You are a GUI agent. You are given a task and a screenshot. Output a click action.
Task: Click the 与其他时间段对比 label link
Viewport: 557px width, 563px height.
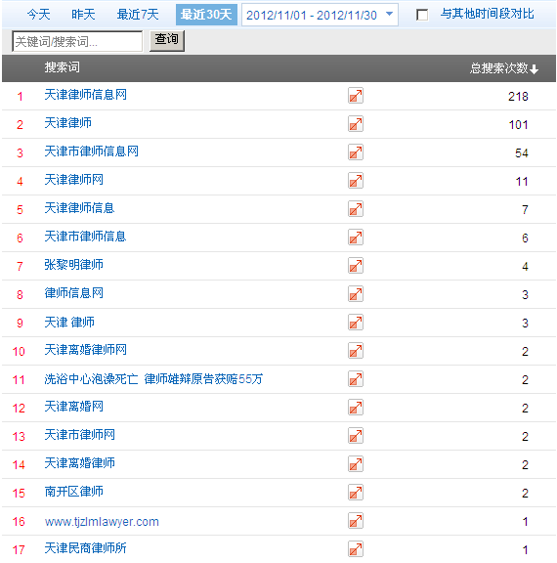pos(488,14)
